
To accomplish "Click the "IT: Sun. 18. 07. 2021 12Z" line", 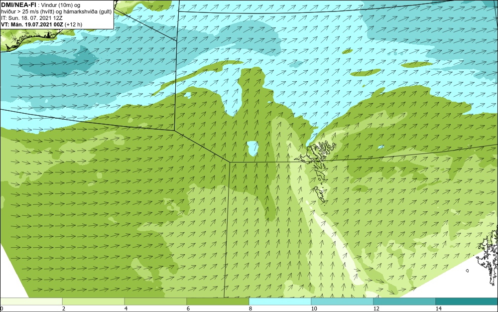I will pos(32,18).
